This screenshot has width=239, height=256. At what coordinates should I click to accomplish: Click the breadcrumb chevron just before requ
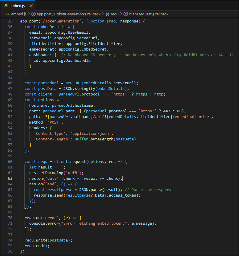coord(103,14)
